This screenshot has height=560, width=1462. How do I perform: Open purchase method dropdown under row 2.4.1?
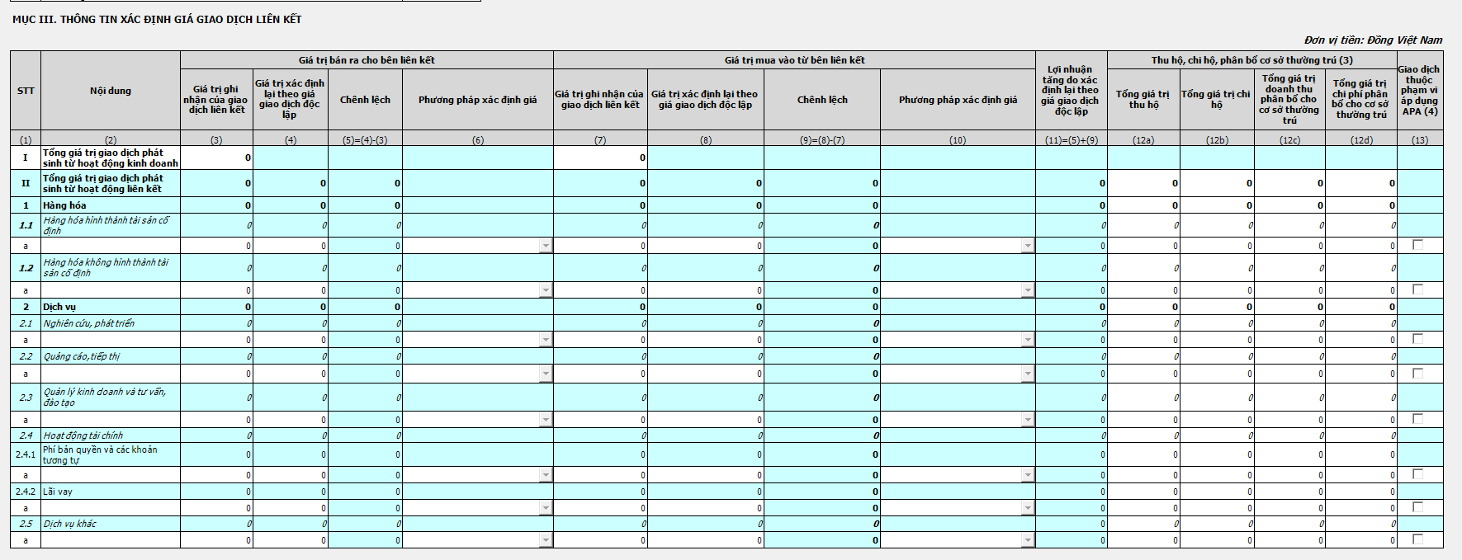coord(1027,475)
